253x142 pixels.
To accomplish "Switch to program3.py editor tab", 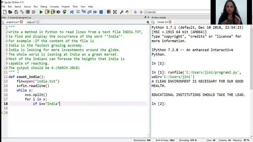I will pos(13,22).
